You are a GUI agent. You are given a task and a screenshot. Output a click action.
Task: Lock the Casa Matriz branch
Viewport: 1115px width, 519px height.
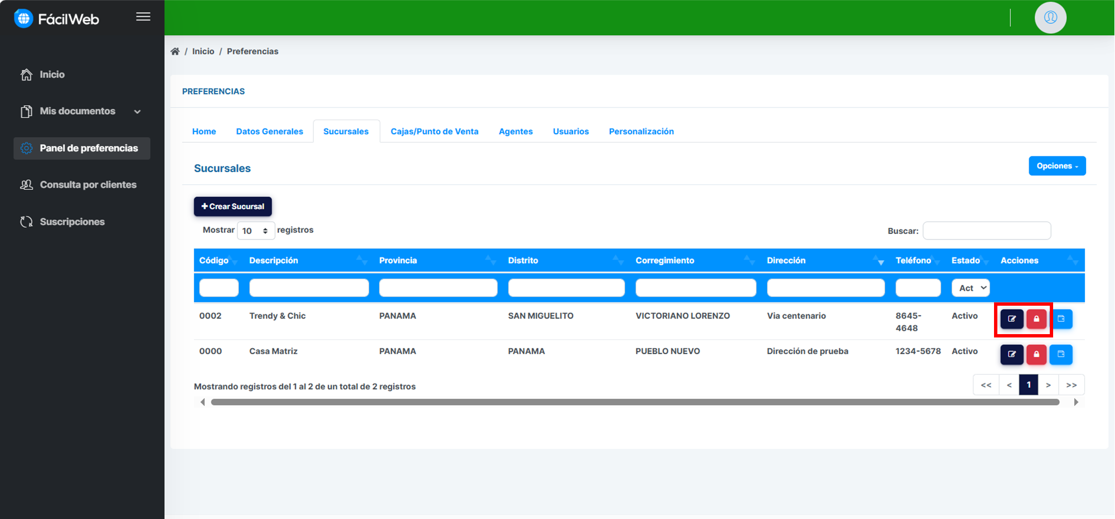pos(1036,354)
